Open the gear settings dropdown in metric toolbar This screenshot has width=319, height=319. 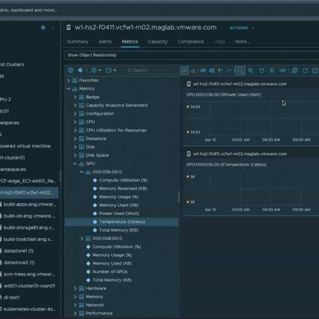click(x=96, y=70)
